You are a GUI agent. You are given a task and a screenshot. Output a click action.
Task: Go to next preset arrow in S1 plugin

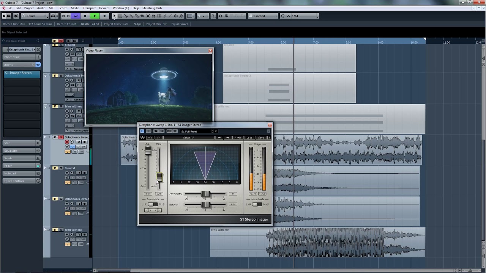point(228,138)
